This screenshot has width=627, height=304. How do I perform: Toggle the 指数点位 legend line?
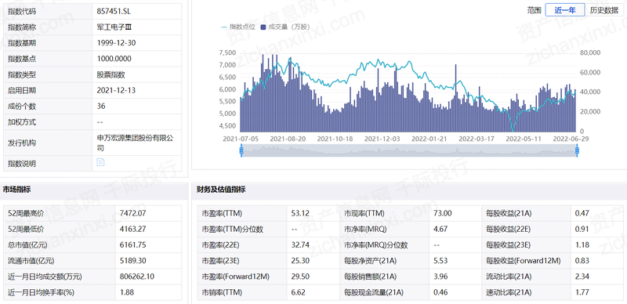[224, 27]
